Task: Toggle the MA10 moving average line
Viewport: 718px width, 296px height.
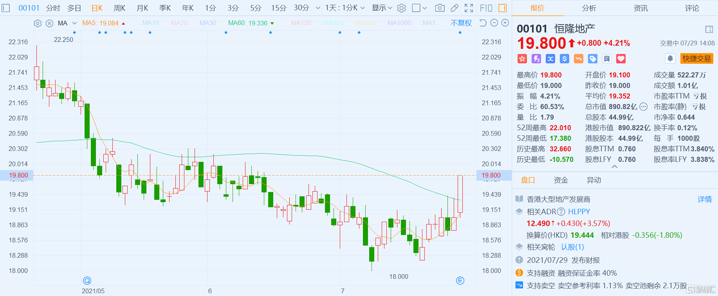Action: point(151,23)
